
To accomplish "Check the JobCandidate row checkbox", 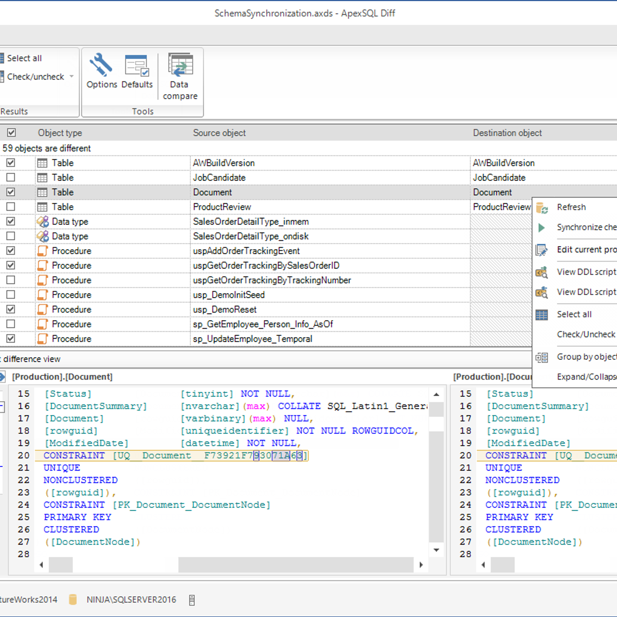I will [x=11, y=177].
